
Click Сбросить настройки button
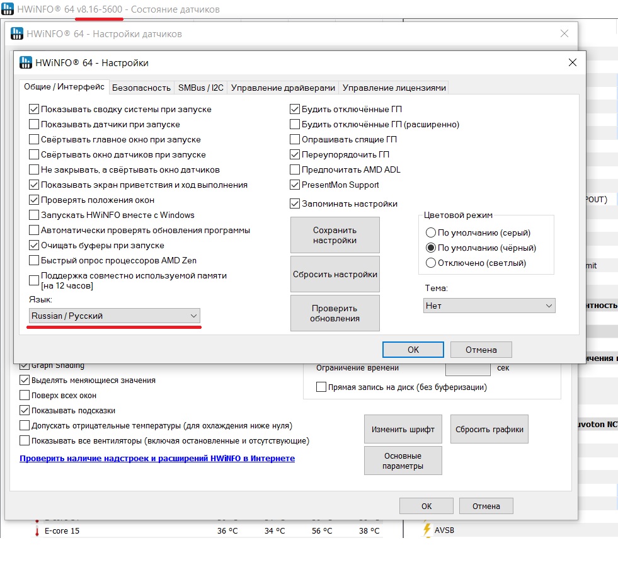tap(335, 274)
